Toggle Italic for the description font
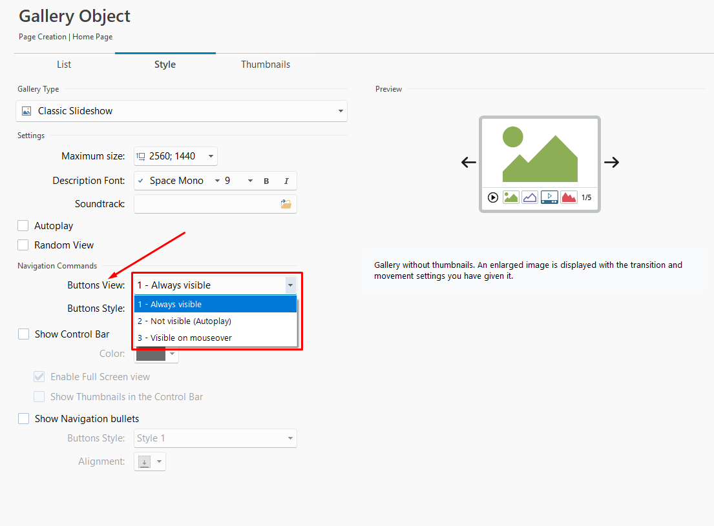The height and width of the screenshot is (526, 714). point(286,181)
